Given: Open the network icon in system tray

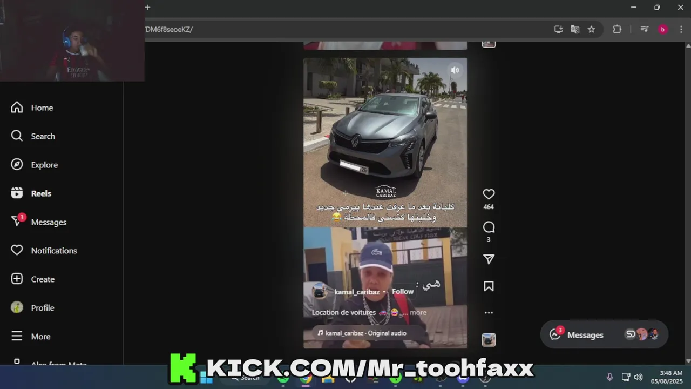Looking at the screenshot, I should pos(626,377).
